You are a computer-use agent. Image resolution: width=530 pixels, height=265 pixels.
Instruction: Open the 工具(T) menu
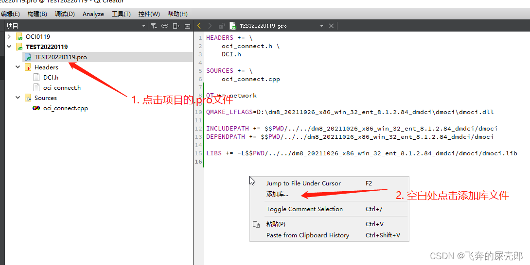coord(121,14)
